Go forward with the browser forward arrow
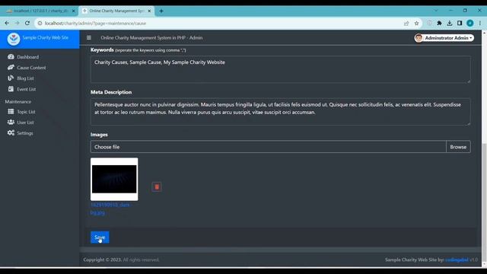Viewport: 487px width, 274px height. click(x=17, y=23)
